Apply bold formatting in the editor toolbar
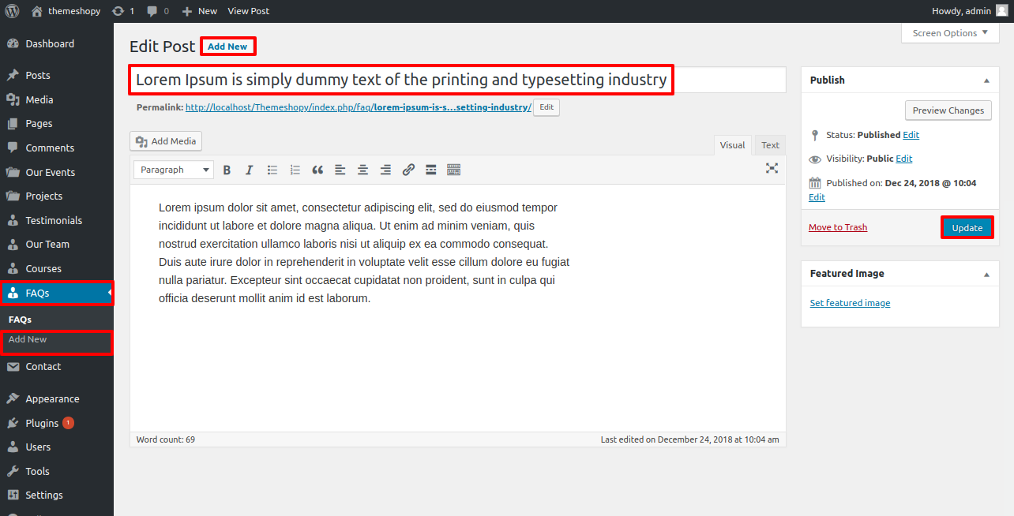The width and height of the screenshot is (1014, 516). click(227, 170)
